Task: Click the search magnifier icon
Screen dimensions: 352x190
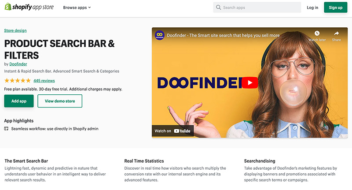Action: [218, 7]
